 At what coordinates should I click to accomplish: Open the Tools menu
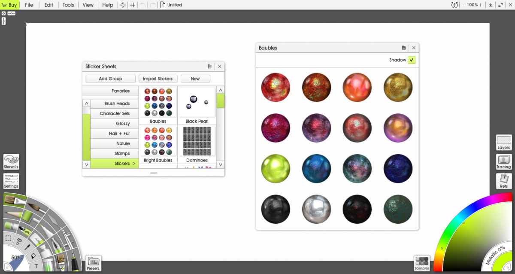point(68,5)
